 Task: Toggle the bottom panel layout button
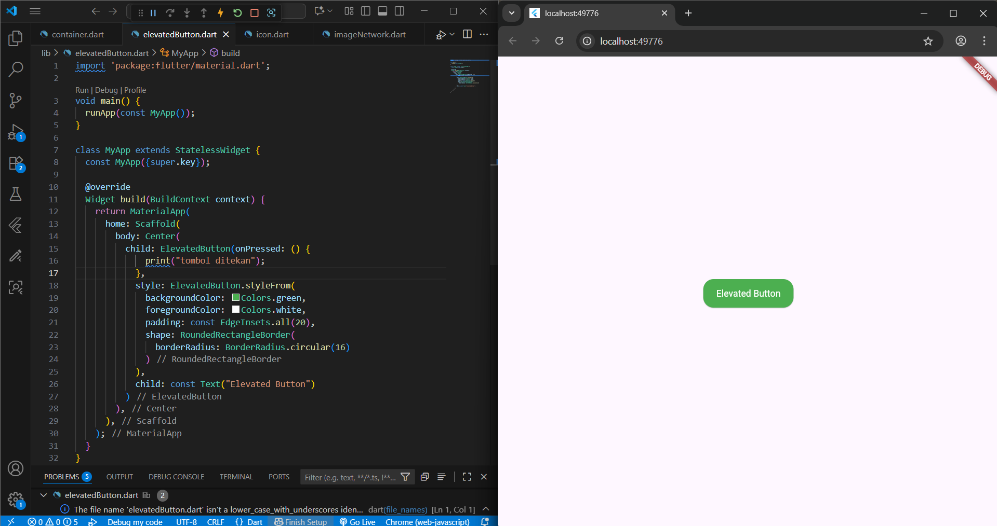point(382,11)
